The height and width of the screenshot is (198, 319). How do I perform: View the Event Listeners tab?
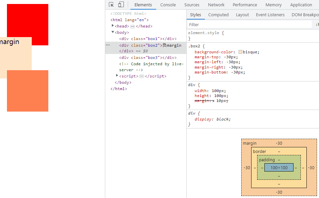click(270, 15)
